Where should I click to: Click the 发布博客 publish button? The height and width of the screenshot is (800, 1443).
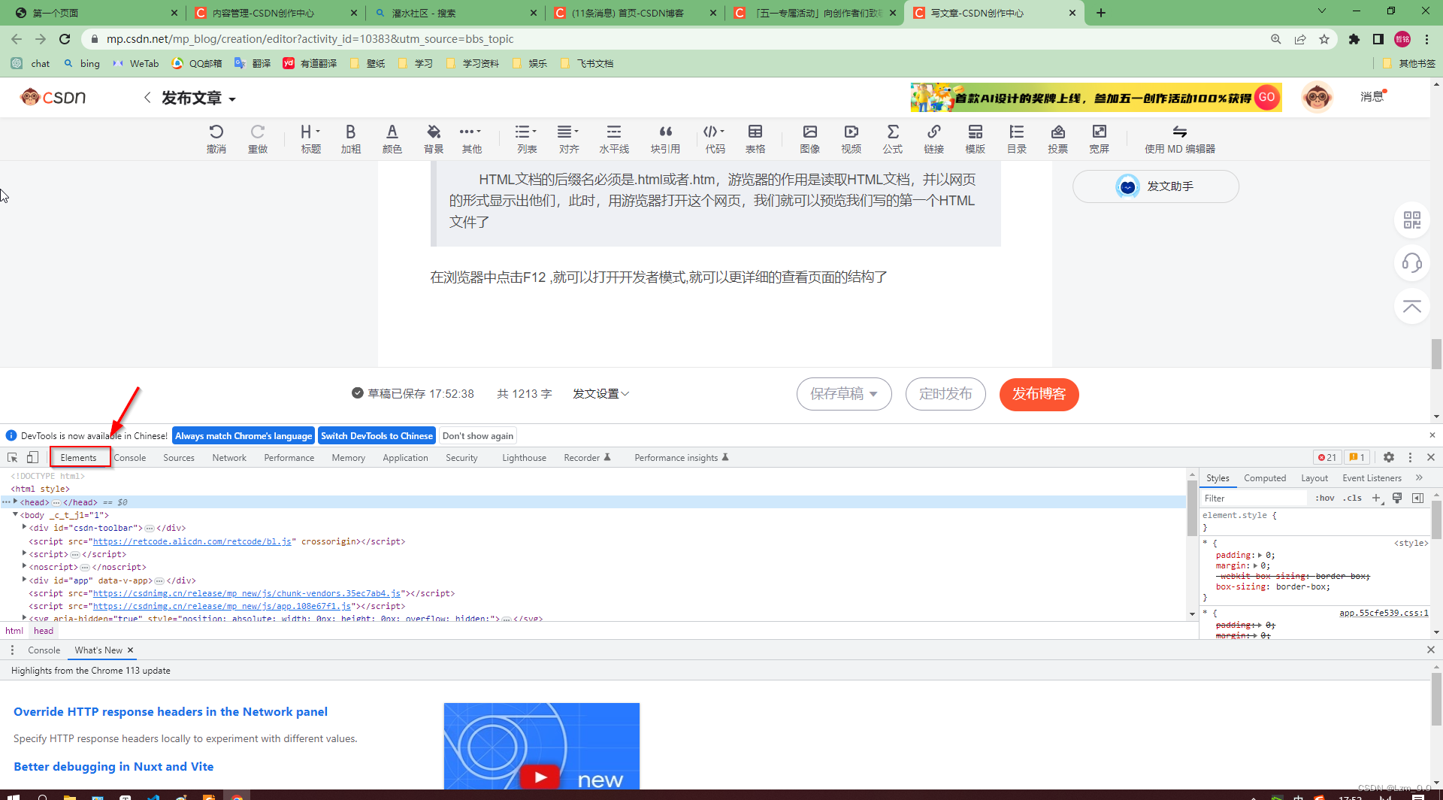1039,394
